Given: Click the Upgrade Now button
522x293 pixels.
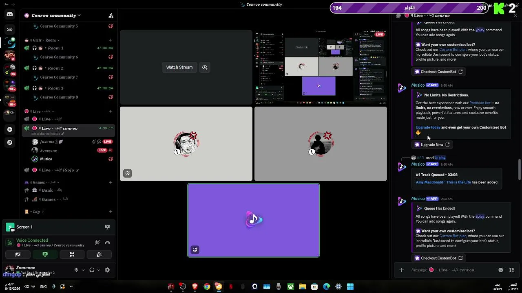Looking at the screenshot, I should (432, 144).
